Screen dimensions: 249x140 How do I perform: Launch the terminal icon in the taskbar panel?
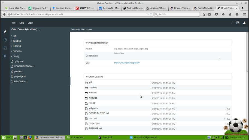[x=26, y=138]
